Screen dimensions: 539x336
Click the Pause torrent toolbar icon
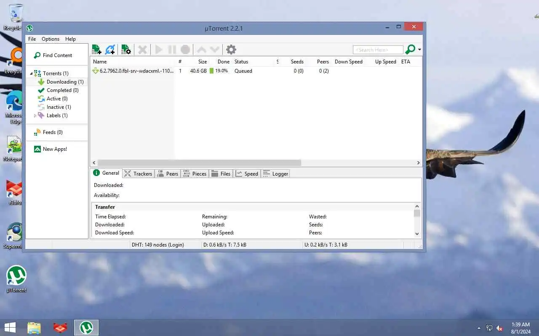[x=172, y=50]
